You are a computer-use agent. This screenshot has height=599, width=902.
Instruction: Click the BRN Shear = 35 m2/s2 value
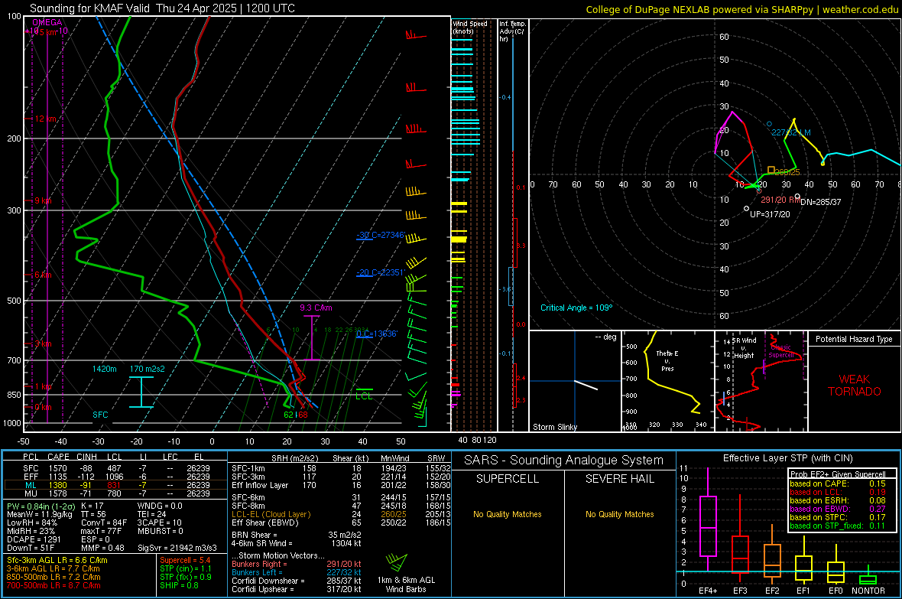click(297, 535)
